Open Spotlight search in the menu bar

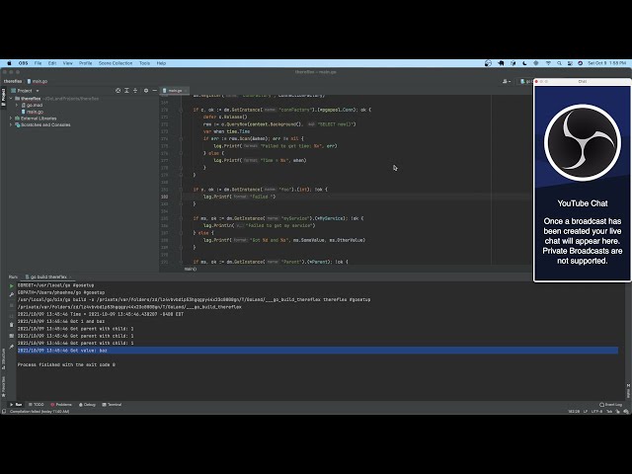(x=559, y=63)
